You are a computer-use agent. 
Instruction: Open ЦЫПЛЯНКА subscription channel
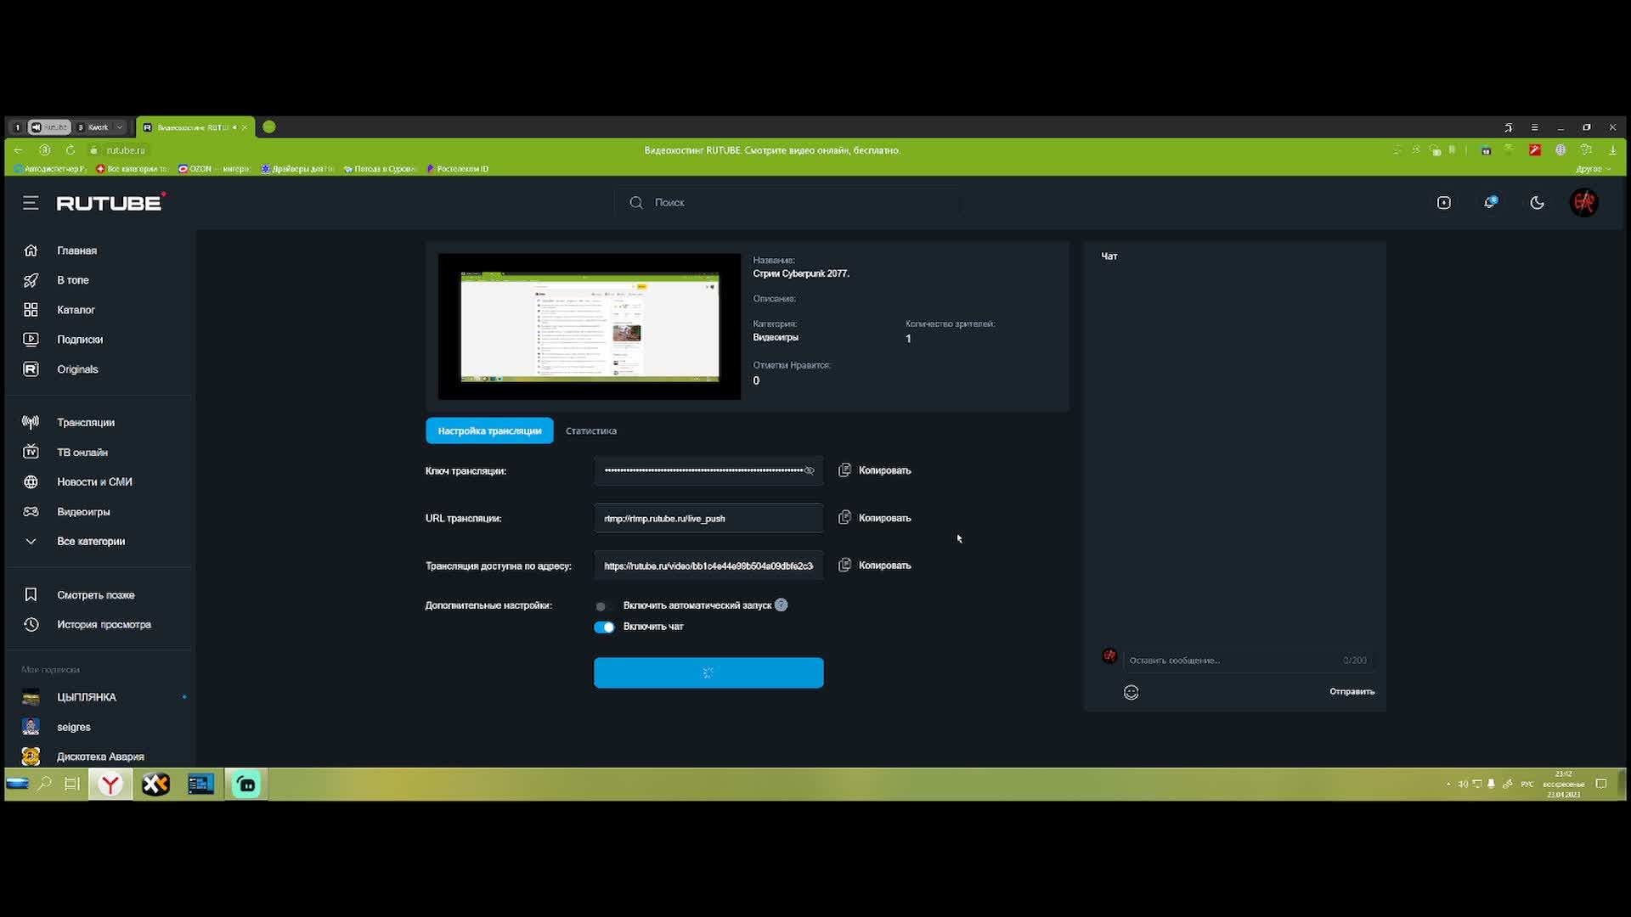[86, 697]
